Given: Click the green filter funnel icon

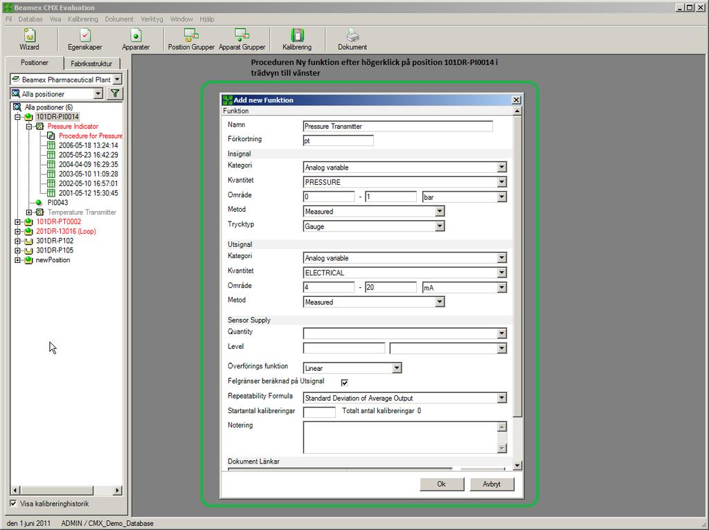Looking at the screenshot, I should tap(115, 93).
